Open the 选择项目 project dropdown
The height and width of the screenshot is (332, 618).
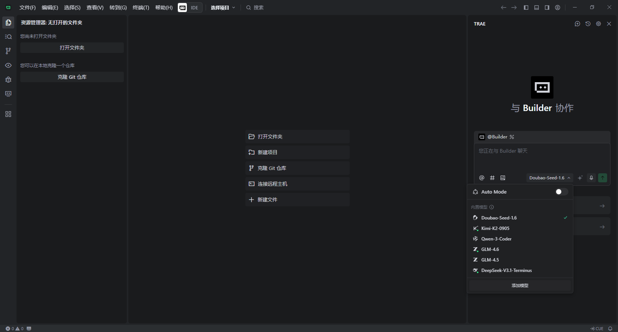[223, 8]
